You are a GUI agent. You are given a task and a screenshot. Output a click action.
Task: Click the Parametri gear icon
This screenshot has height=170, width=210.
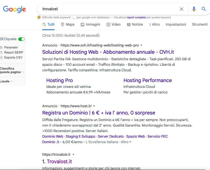(1, 47)
